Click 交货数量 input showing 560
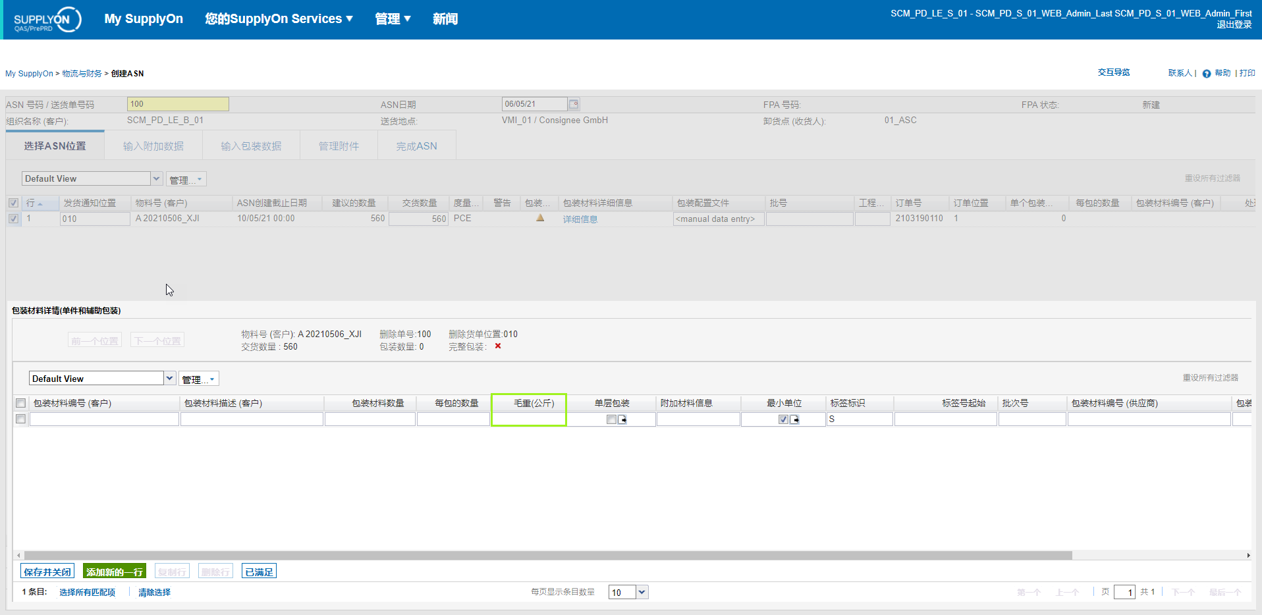Screen dimensions: 1262x615 tap(419, 219)
